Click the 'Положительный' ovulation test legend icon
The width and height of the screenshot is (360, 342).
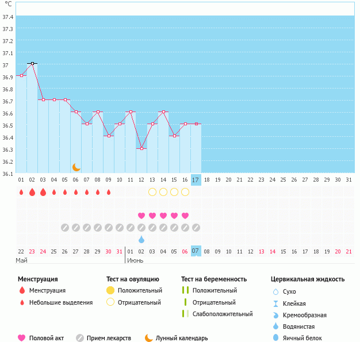[110, 290]
